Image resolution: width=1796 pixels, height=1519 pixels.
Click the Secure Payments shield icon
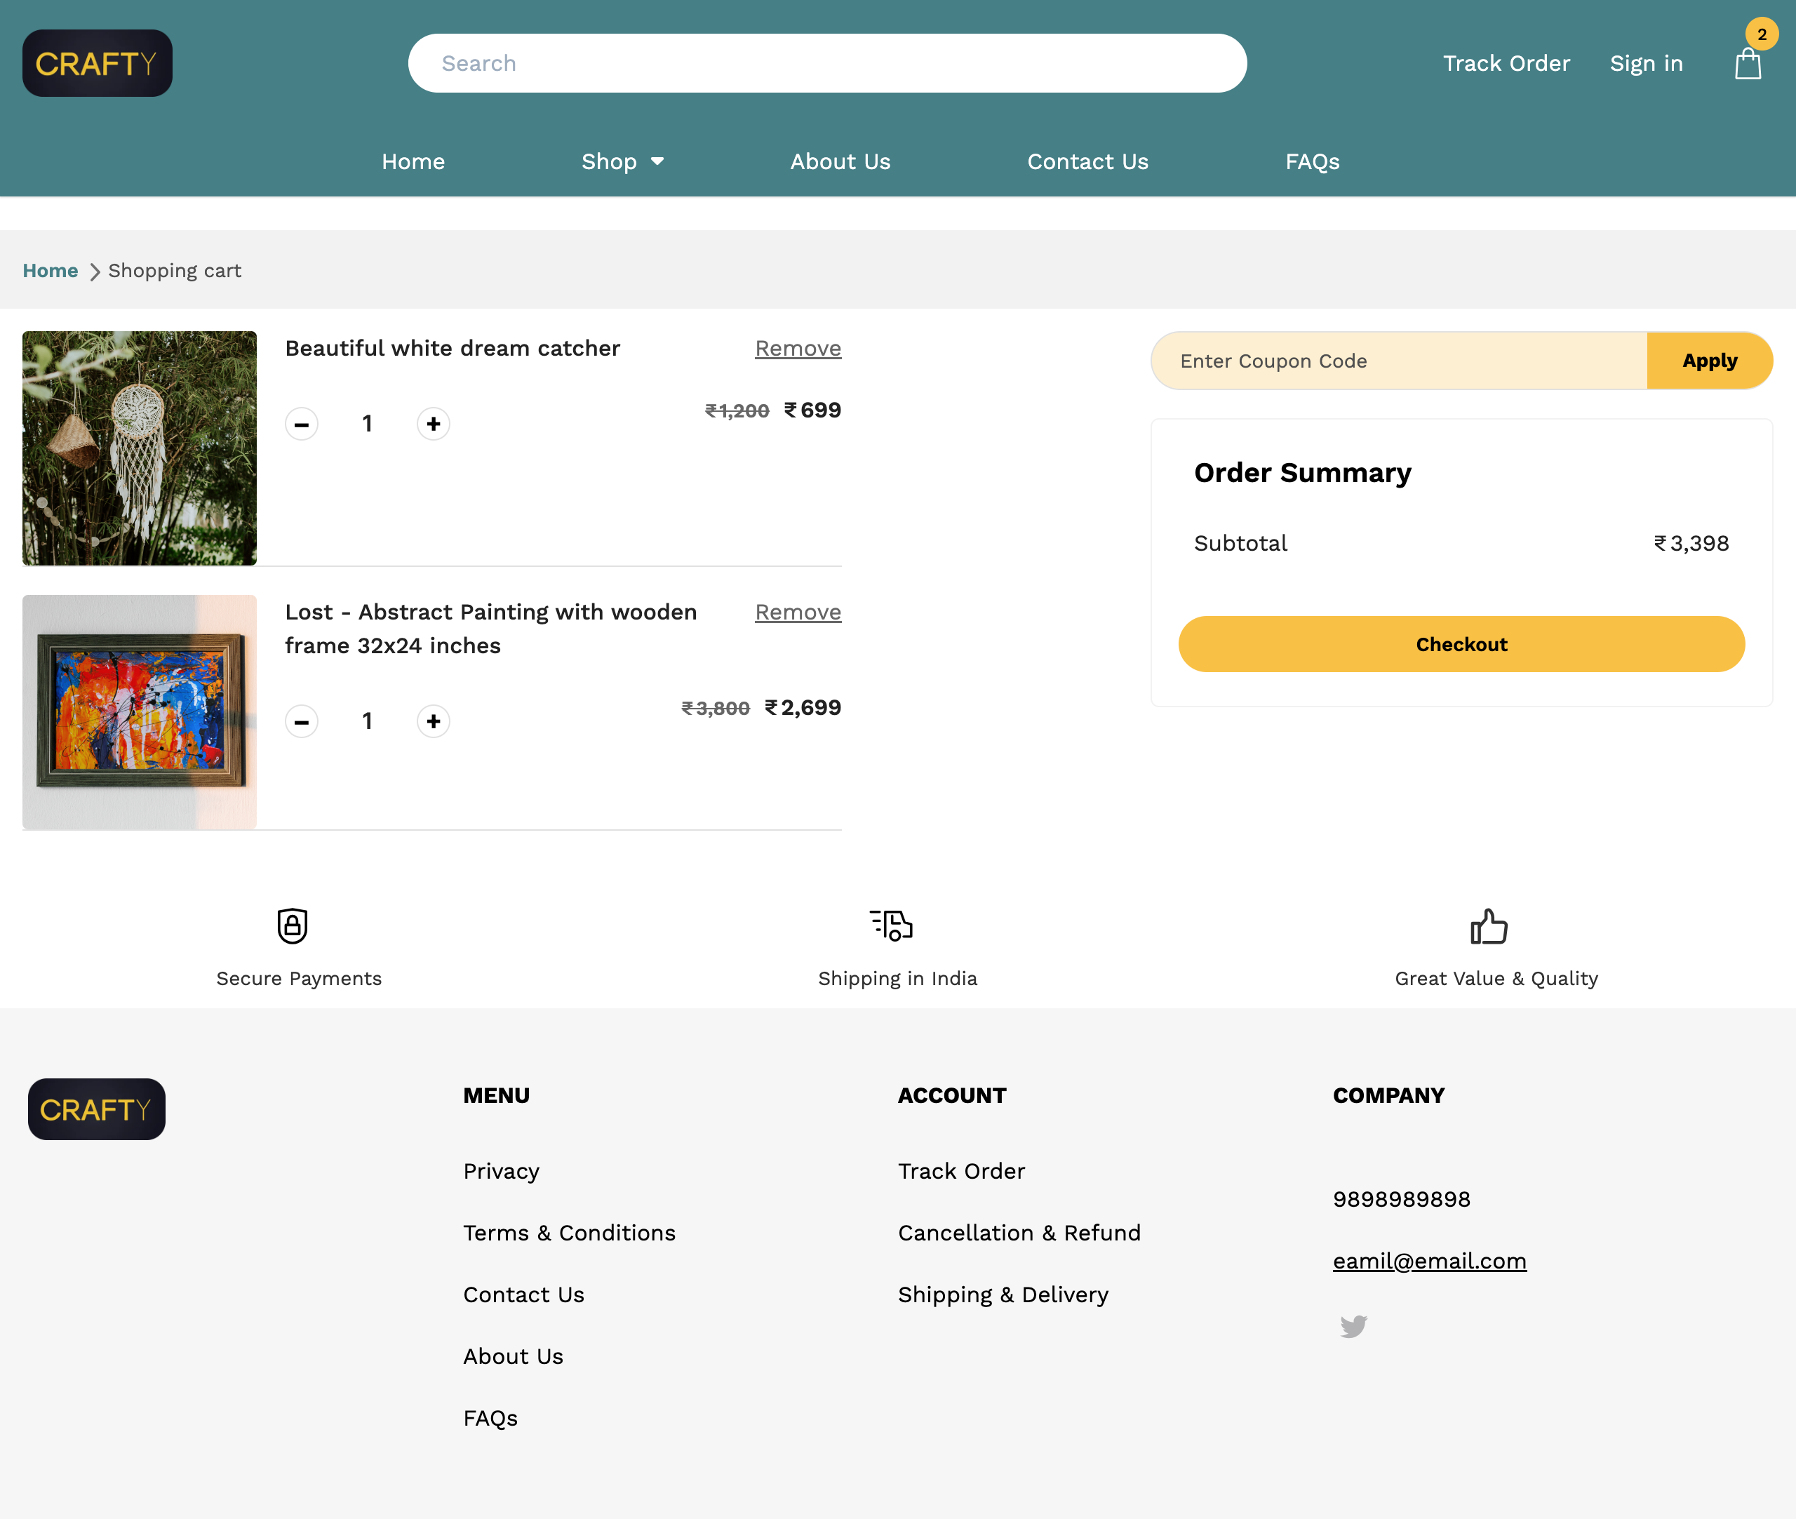[x=292, y=925]
